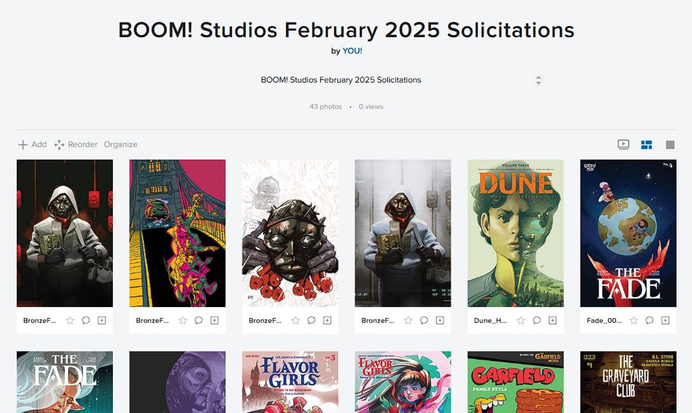Open the Organize option
Screen dimensions: 692x413
point(121,144)
